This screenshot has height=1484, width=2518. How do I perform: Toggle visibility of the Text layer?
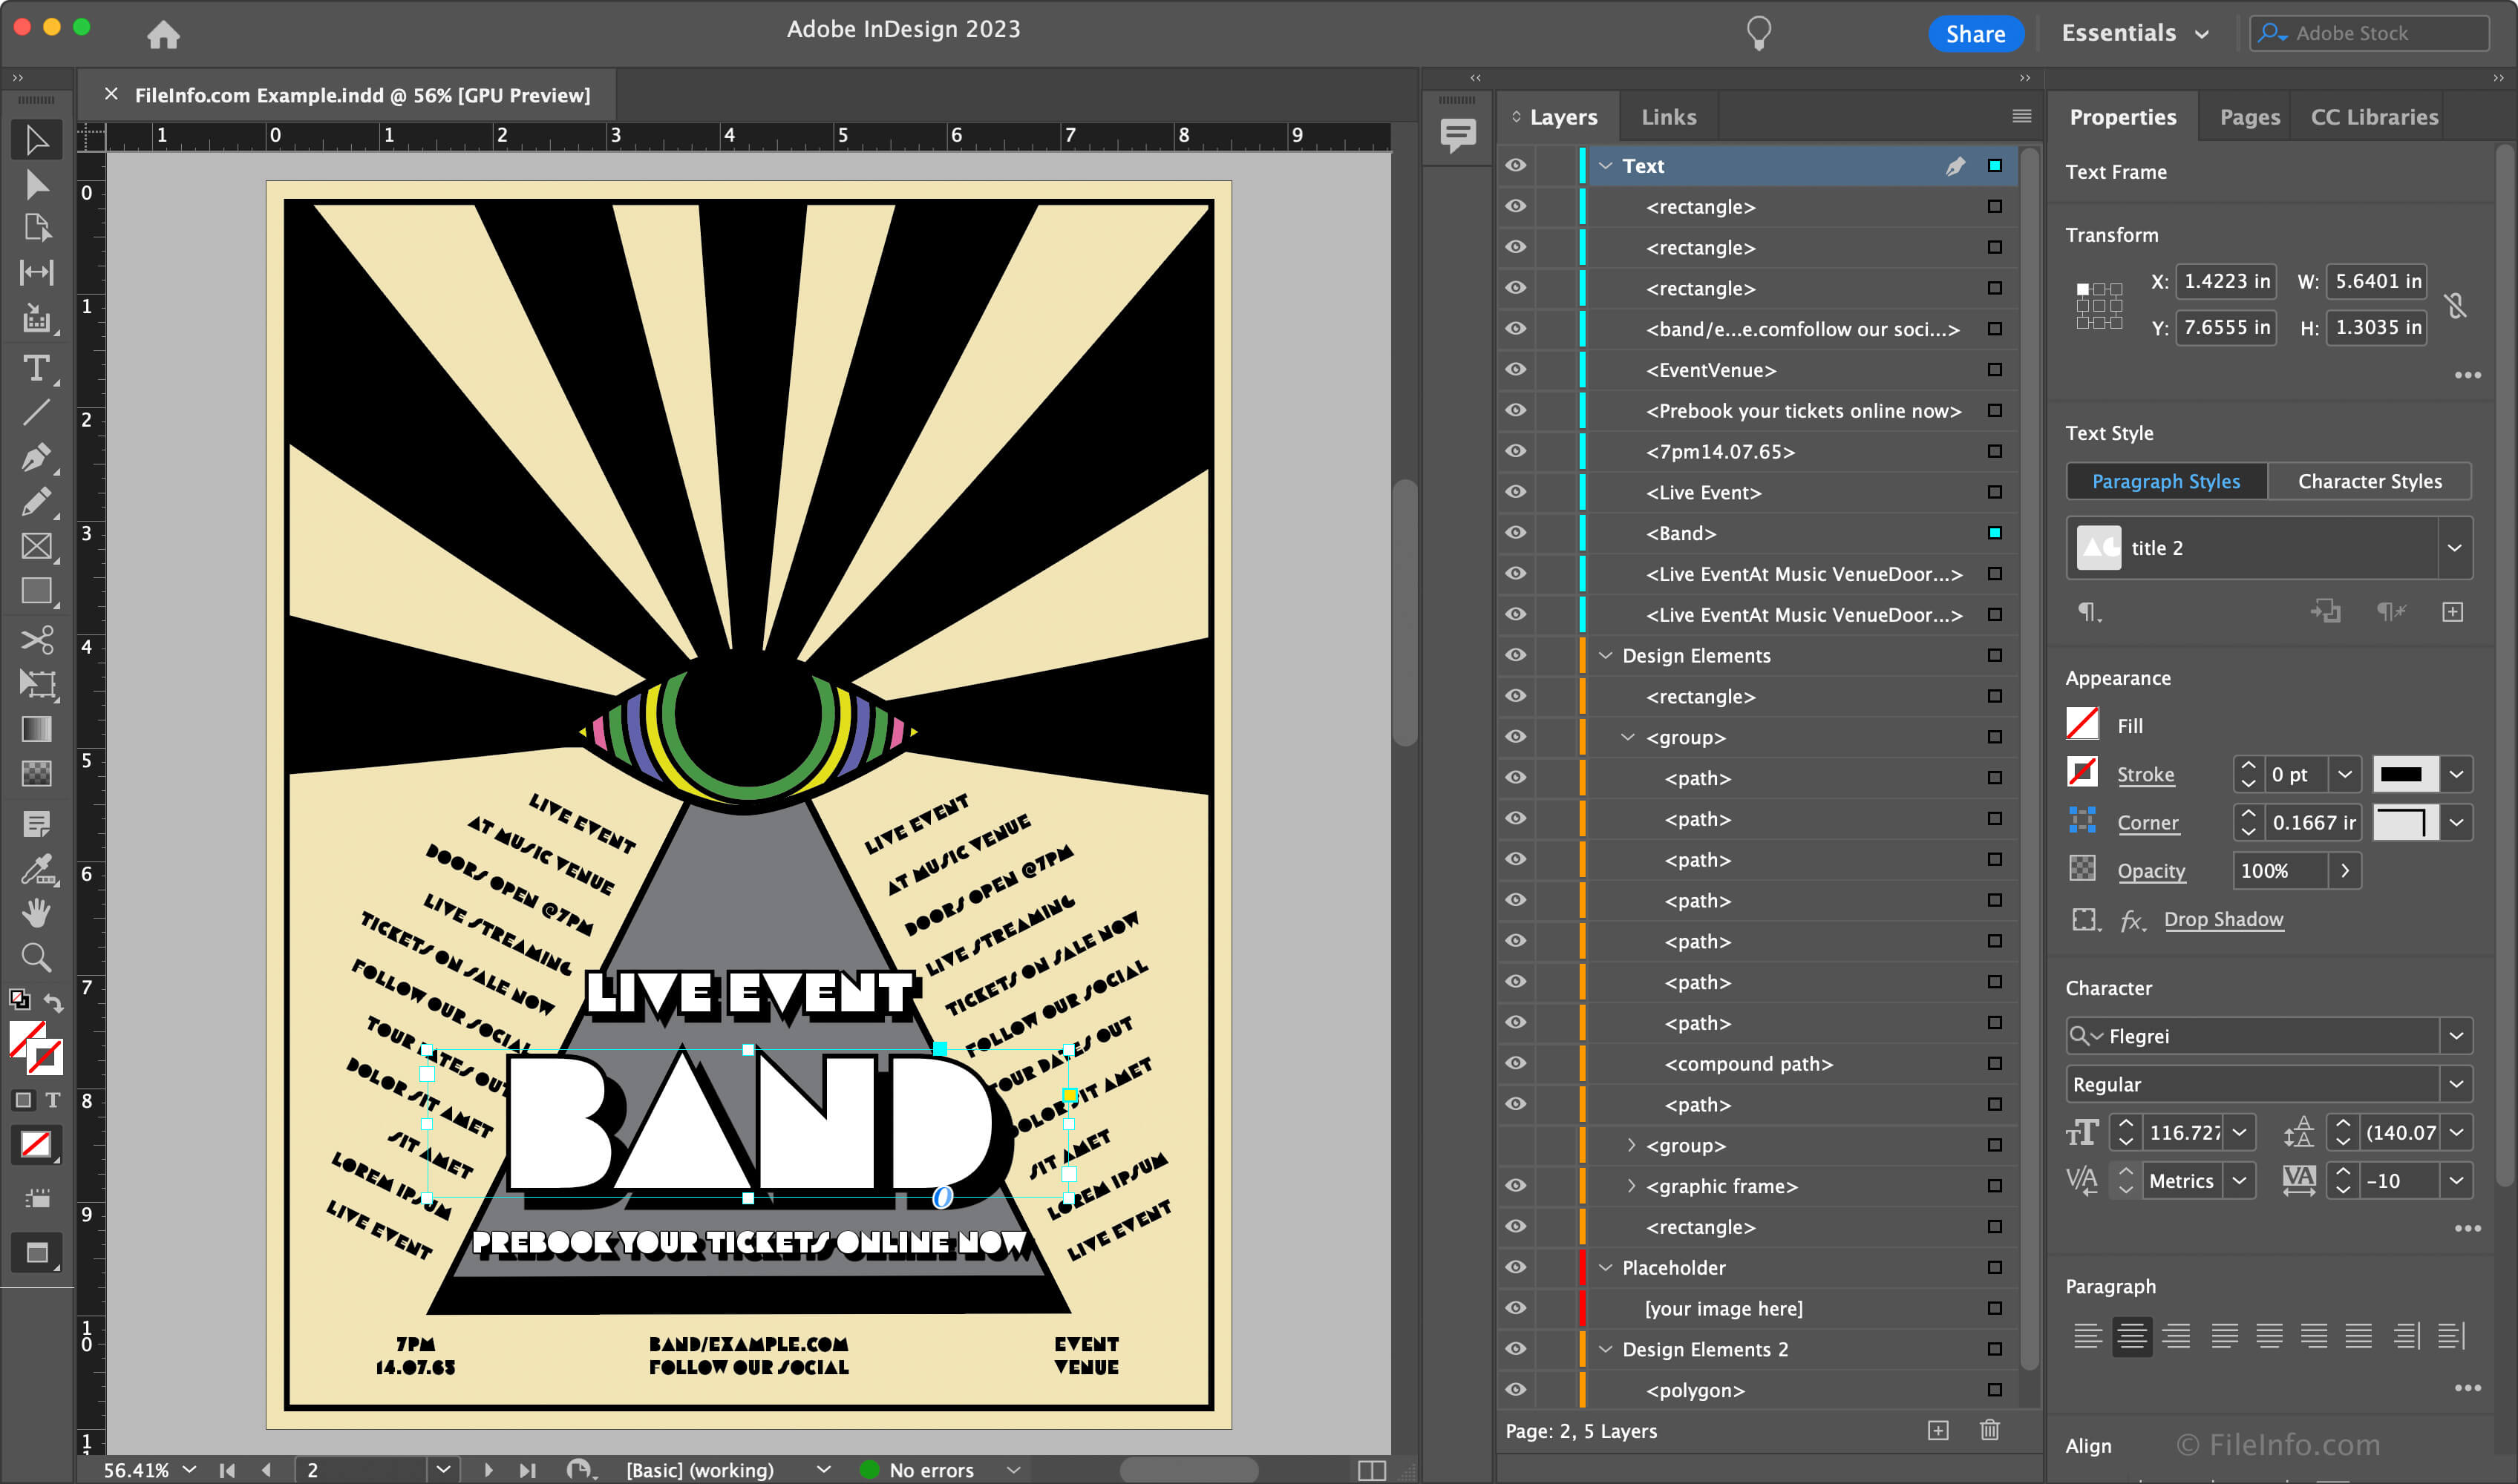coord(1514,164)
